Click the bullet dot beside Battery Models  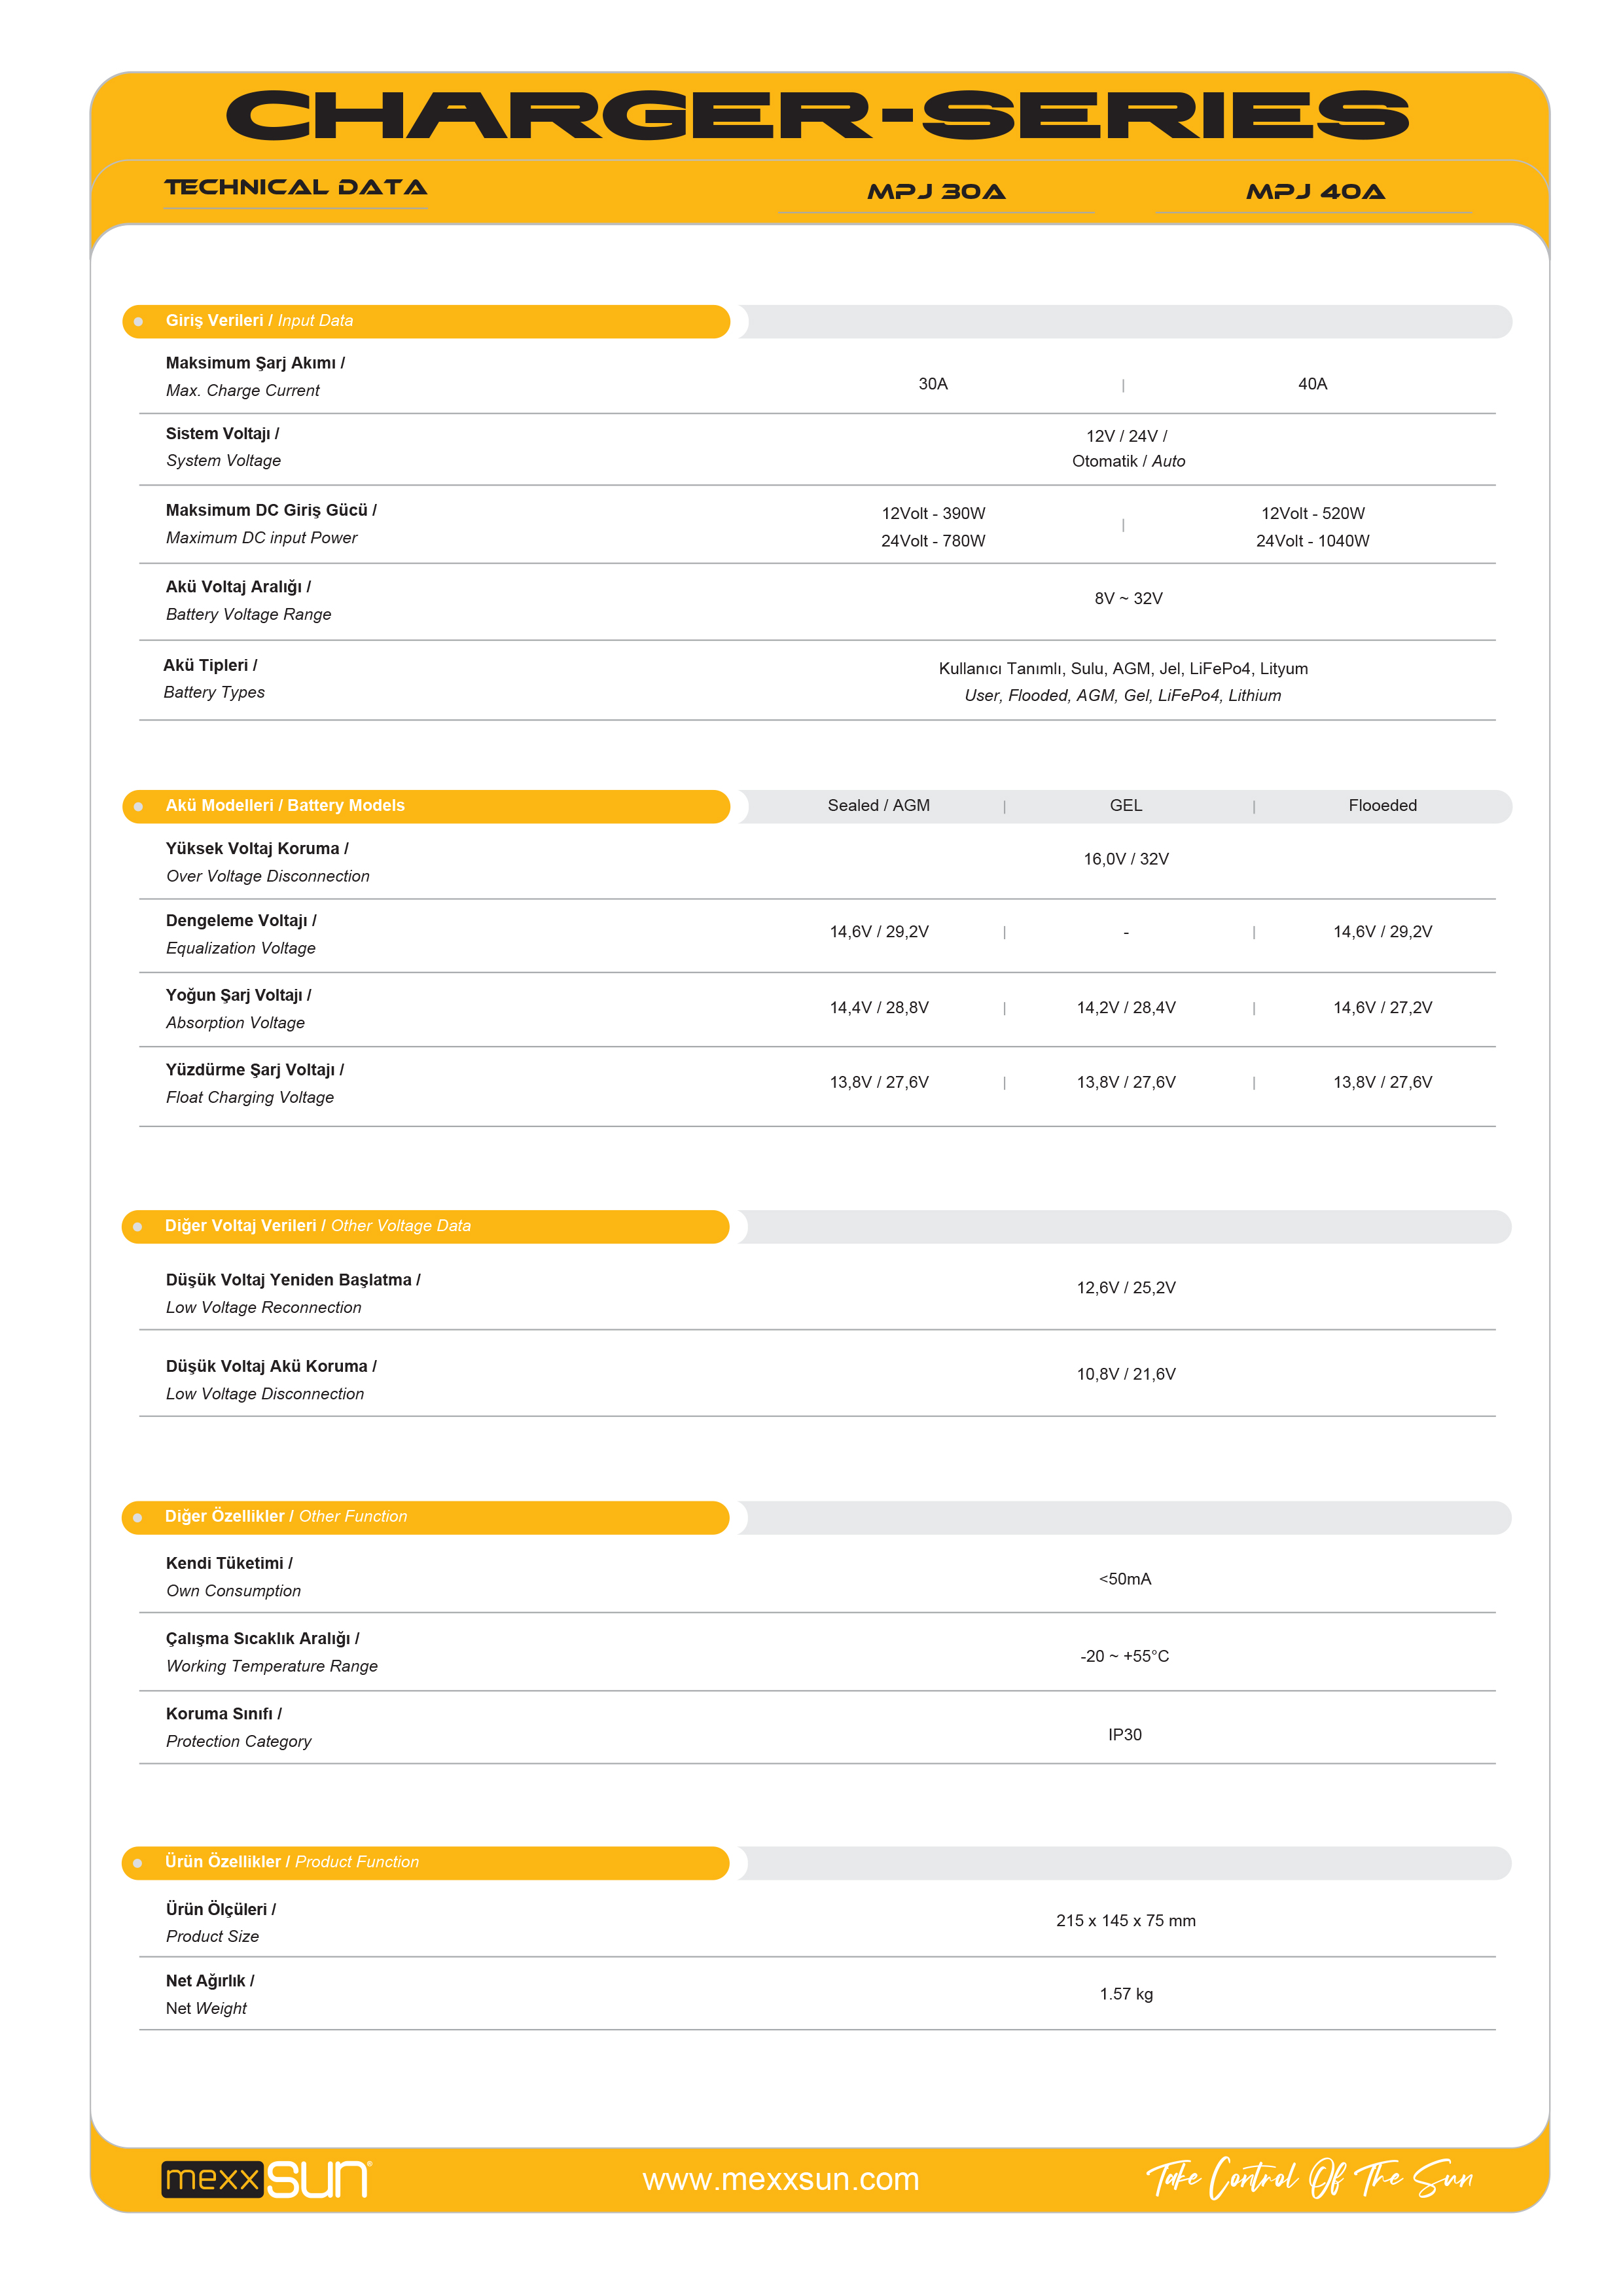pos(138,807)
